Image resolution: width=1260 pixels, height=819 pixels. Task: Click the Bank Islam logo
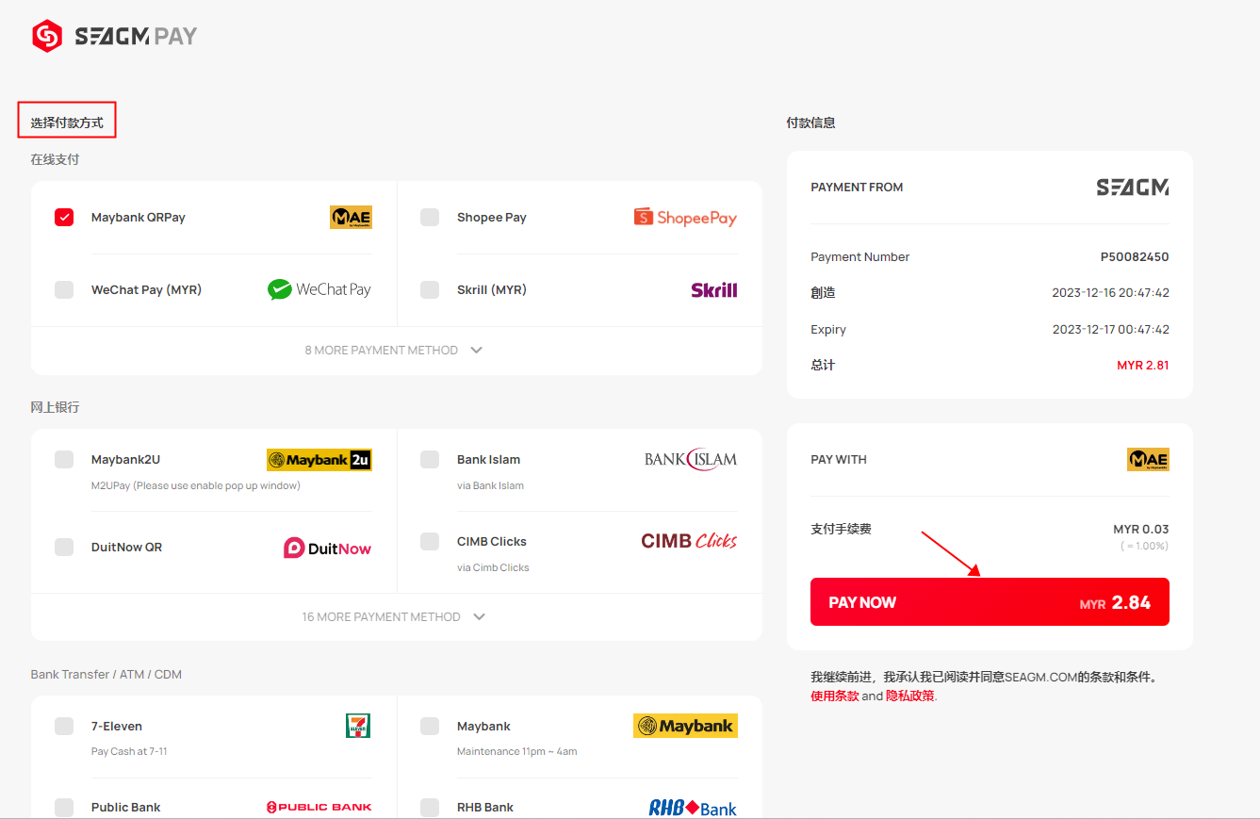point(691,460)
